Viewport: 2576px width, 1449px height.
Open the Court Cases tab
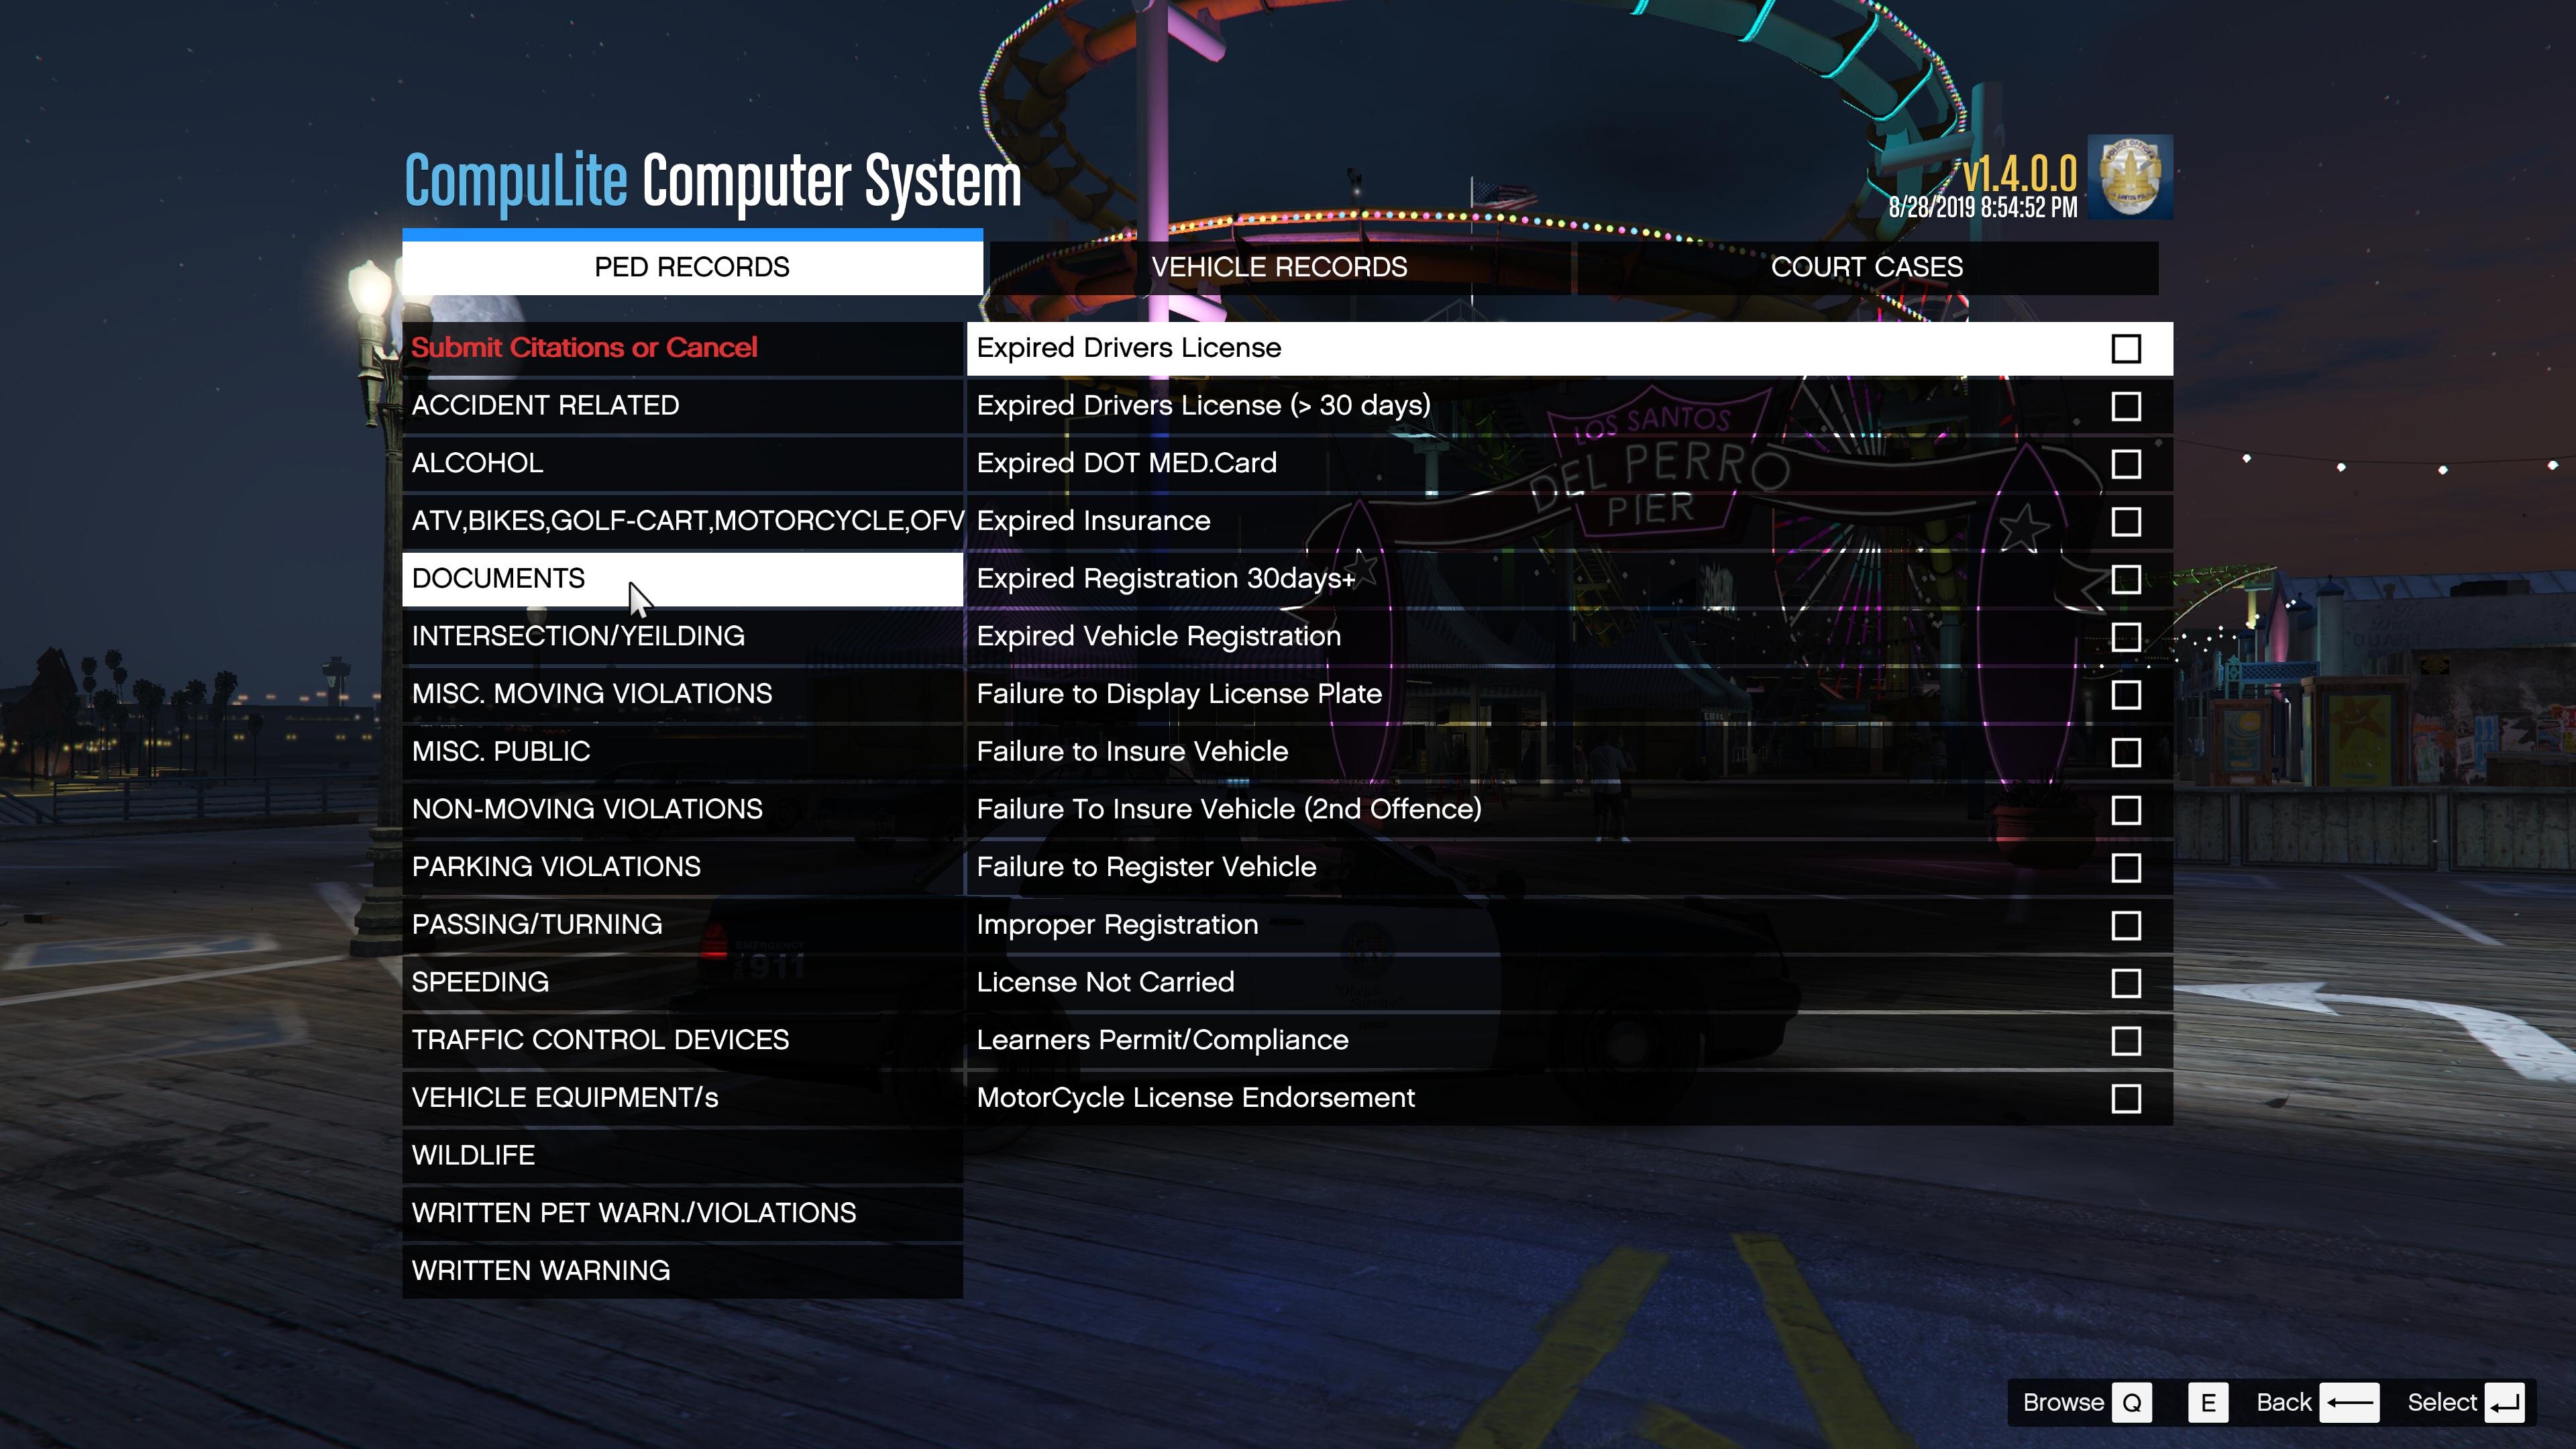point(1866,267)
